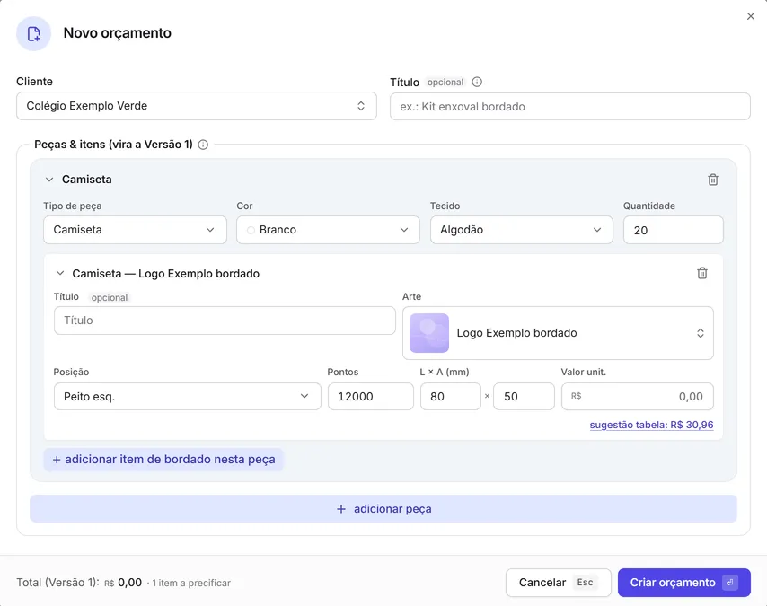Image resolution: width=767 pixels, height=606 pixels.
Task: Click the '1 item a precificar' text
Action: pyautogui.click(x=191, y=583)
